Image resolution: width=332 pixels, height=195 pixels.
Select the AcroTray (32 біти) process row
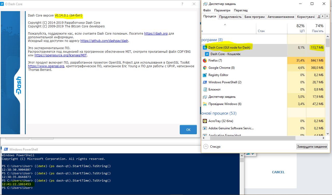[x=263, y=121]
